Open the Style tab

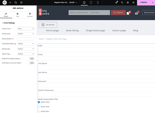pos(18,15)
